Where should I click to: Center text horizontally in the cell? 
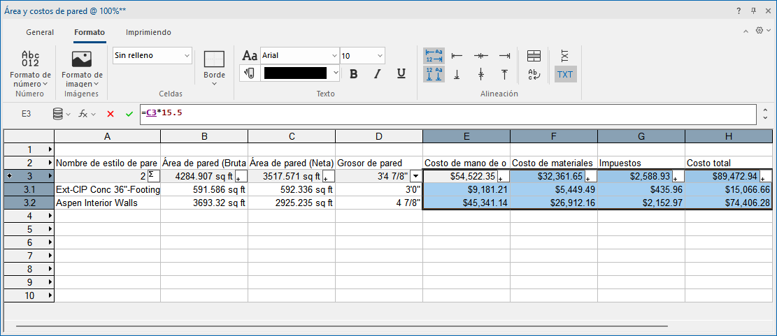point(480,56)
